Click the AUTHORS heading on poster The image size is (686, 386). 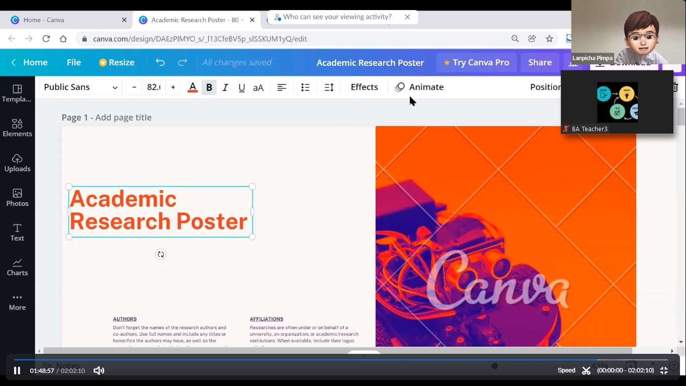[x=125, y=319]
